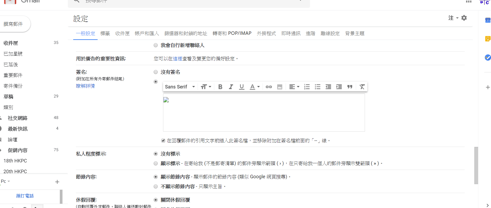Expand side panel with bottom arrow
Viewport: 491px width, 208px height.
(488, 205)
